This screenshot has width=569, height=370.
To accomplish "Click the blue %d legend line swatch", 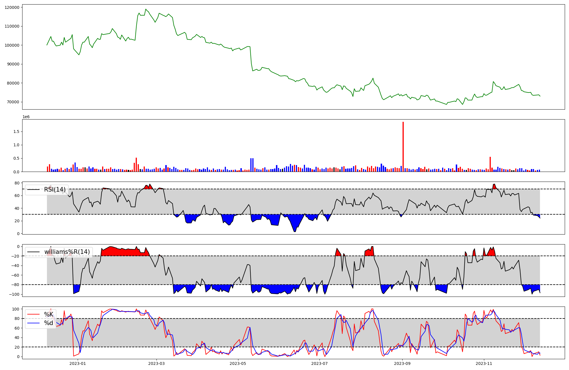I will pos(33,323).
